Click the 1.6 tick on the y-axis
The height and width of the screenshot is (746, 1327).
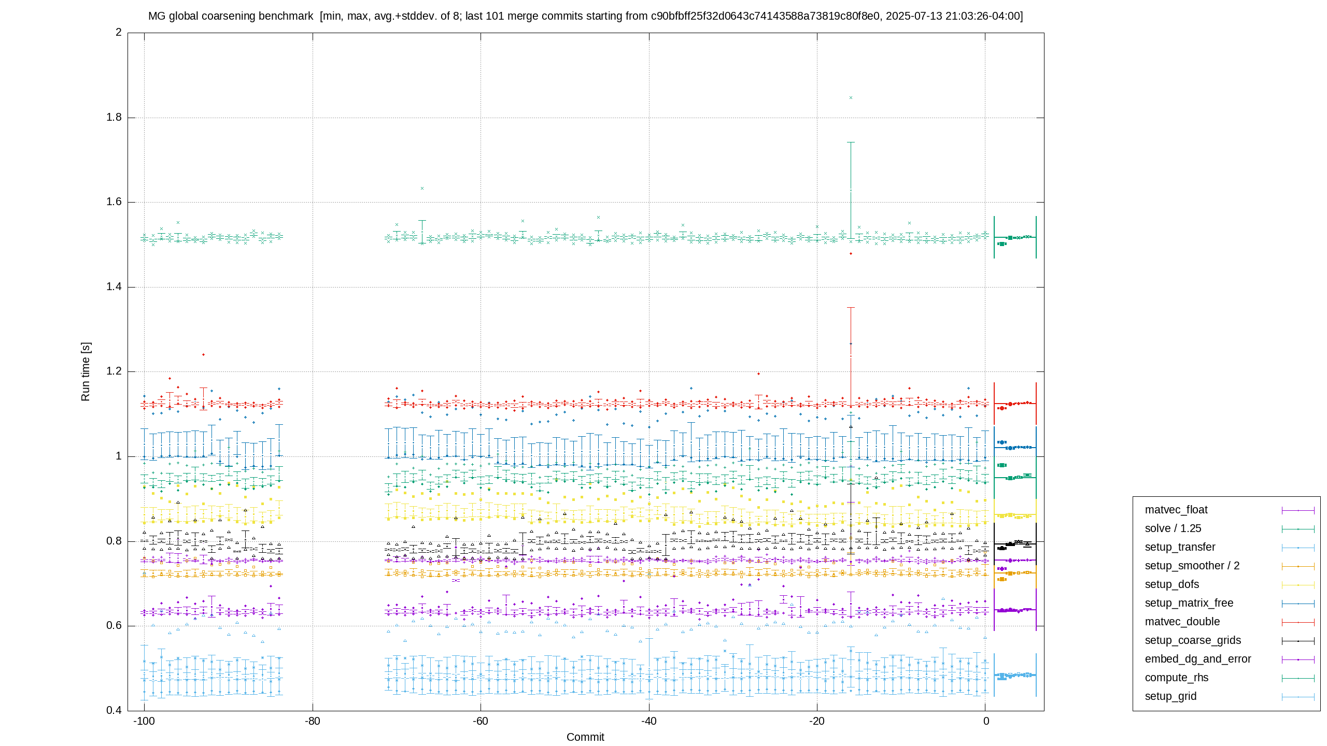pos(114,202)
